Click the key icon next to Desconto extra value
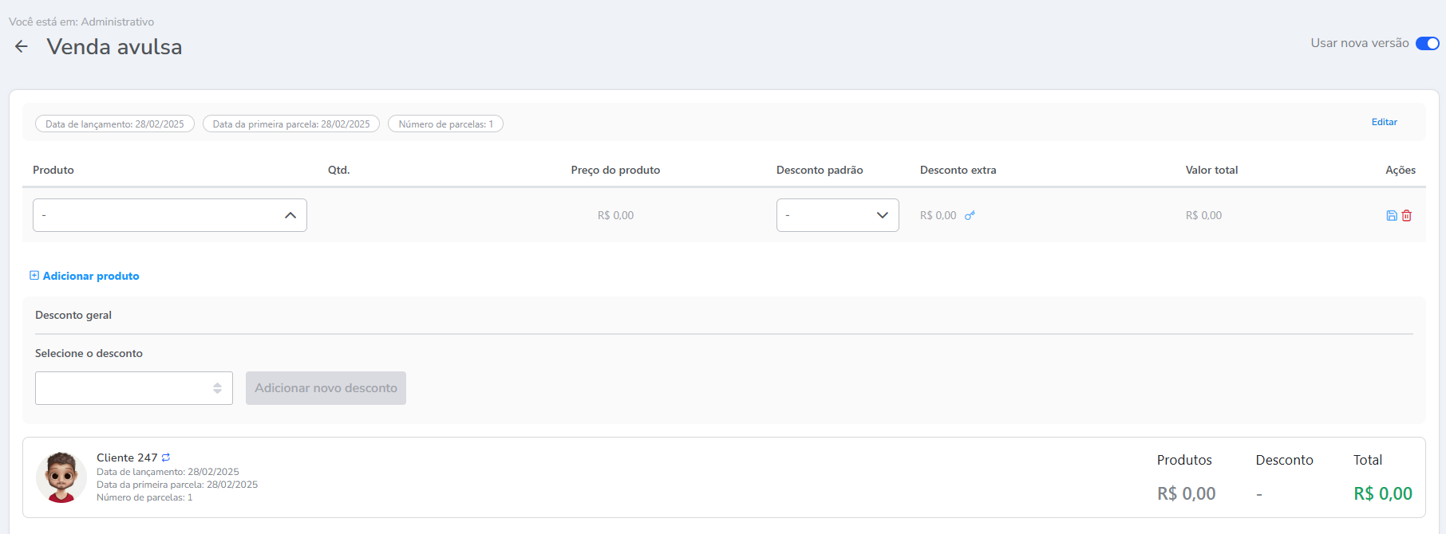1446x534 pixels. (970, 215)
